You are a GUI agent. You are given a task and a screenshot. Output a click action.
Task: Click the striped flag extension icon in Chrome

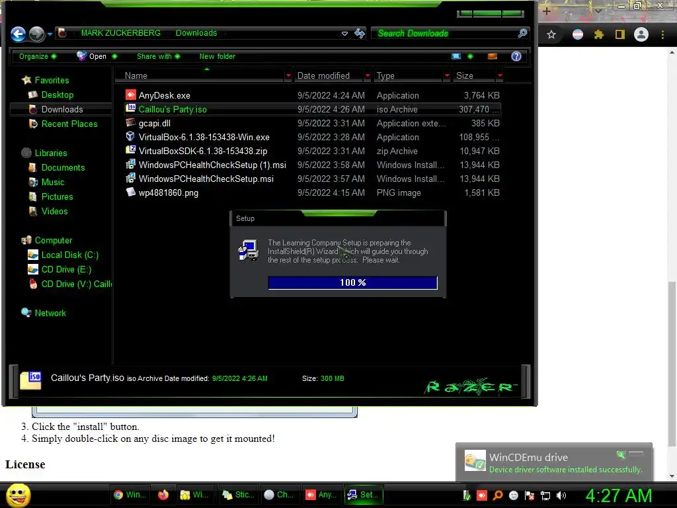pyautogui.click(x=577, y=34)
